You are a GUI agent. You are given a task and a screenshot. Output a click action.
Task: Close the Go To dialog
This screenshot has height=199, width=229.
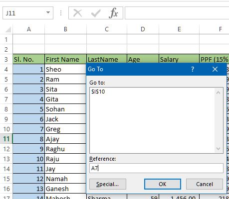(x=215, y=69)
